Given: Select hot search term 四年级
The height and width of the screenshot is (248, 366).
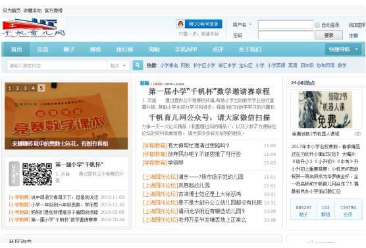Looking at the screenshot, I should click(x=307, y=65).
